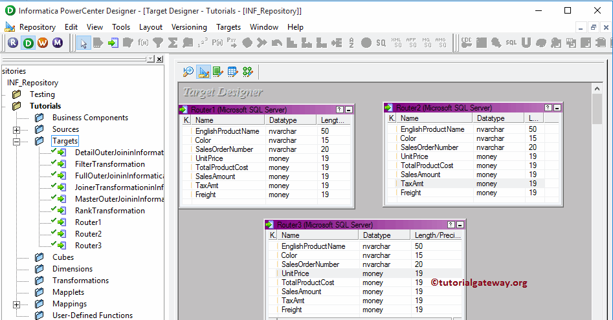The height and width of the screenshot is (320, 613).
Task: Click the help button on Router3 box
Action: pyautogui.click(x=451, y=225)
